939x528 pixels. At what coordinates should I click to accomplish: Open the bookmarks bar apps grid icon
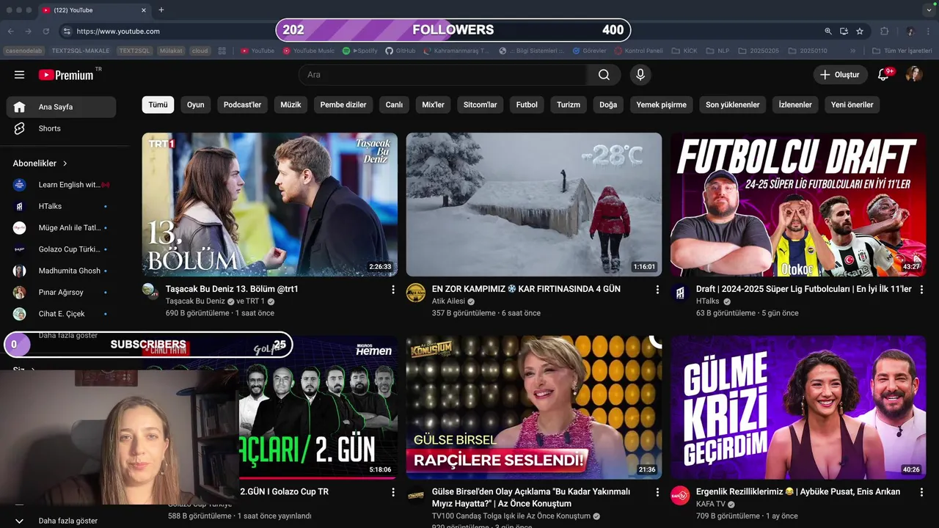tap(222, 51)
